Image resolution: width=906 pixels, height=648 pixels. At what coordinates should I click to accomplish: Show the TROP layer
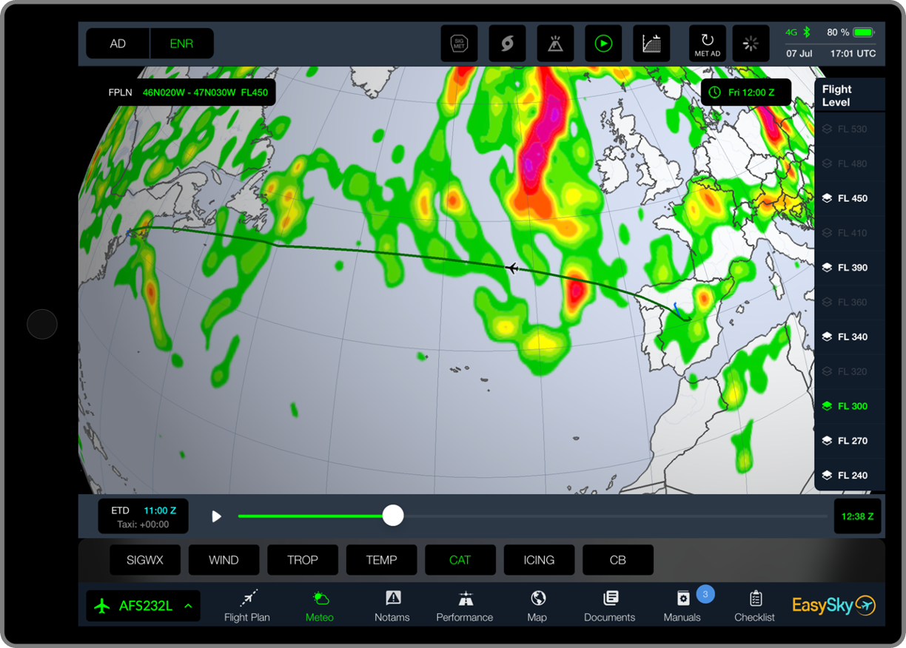(x=303, y=560)
